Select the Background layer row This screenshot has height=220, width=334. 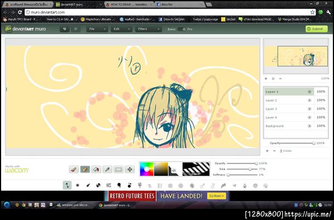pyautogui.click(x=289, y=126)
